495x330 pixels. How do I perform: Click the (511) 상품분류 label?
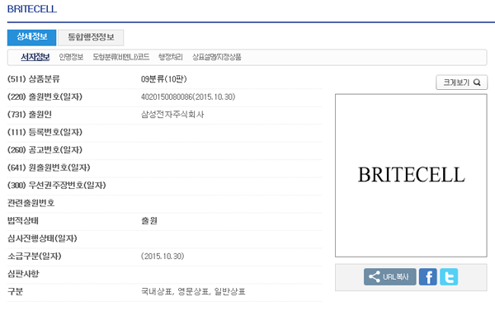(x=34, y=79)
